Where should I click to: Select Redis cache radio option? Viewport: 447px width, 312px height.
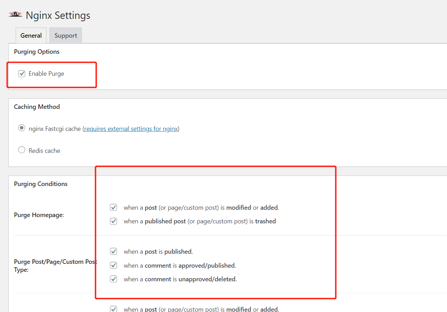coord(22,150)
